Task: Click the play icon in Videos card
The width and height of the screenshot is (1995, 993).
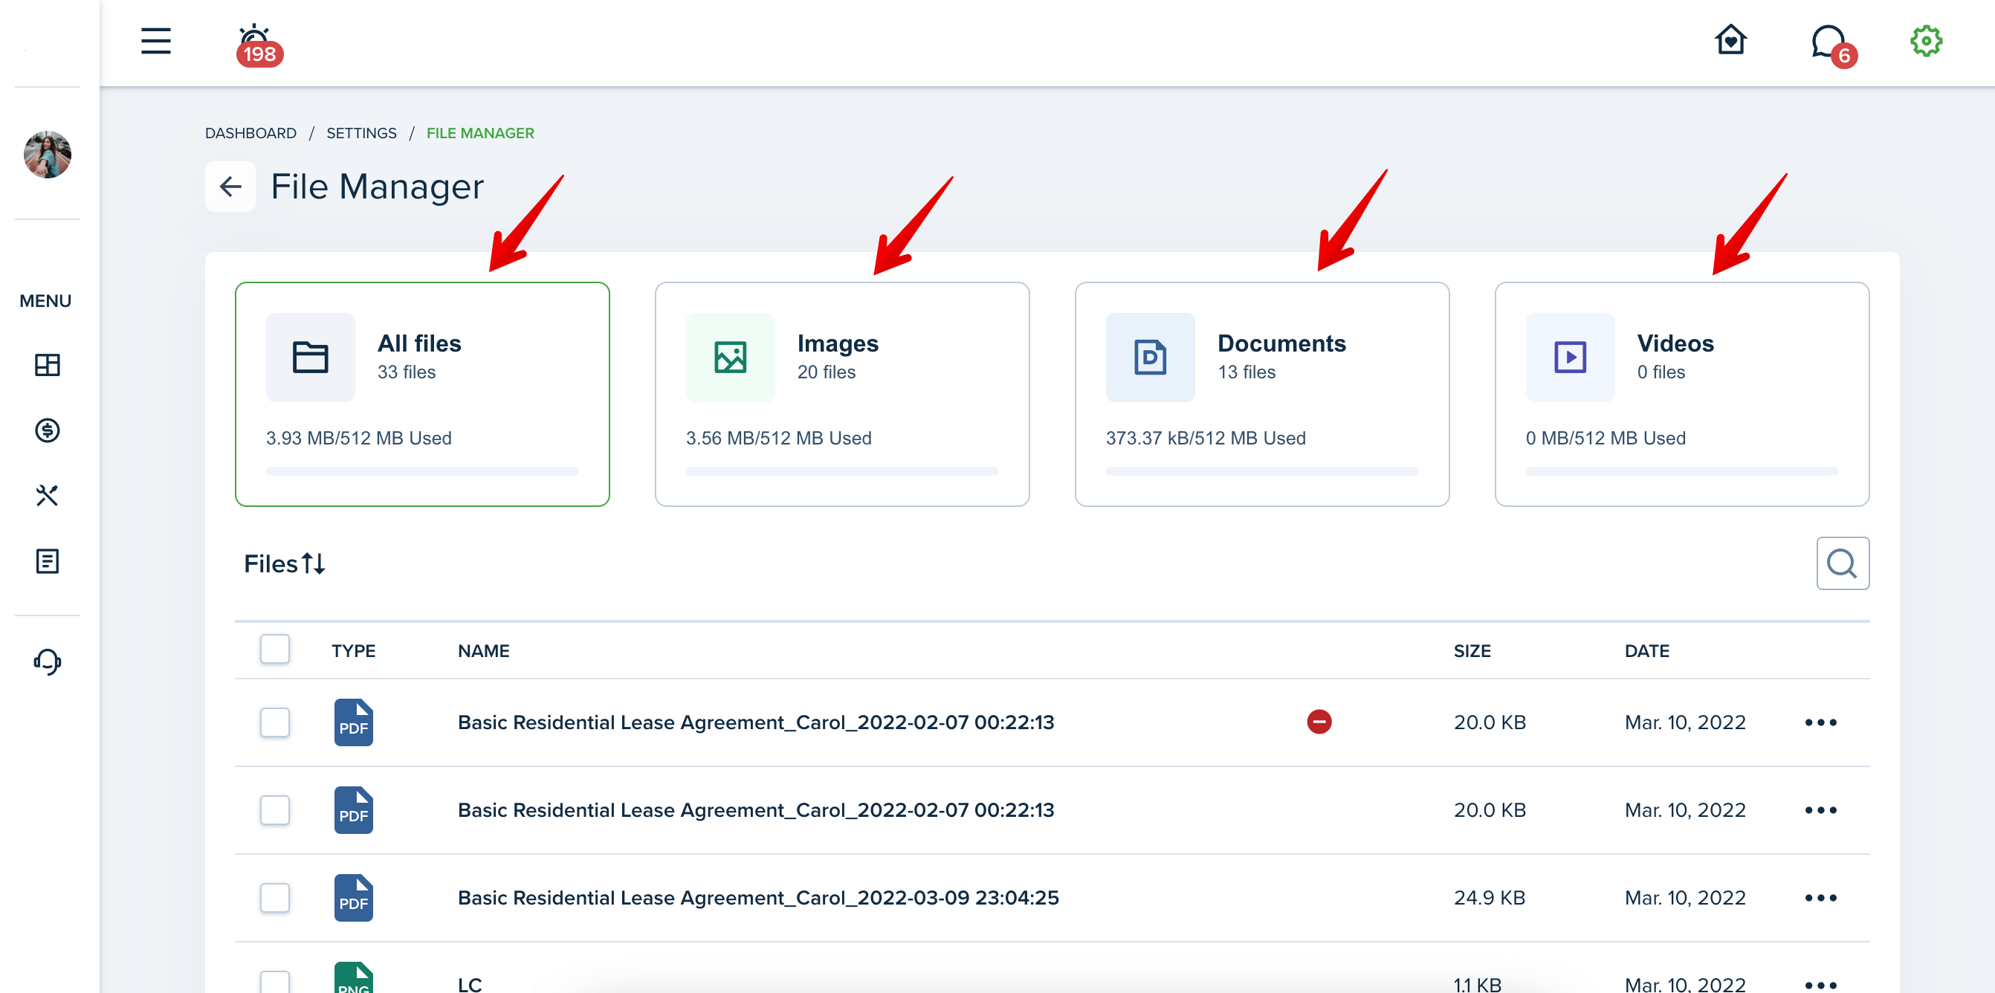Action: coord(1570,357)
